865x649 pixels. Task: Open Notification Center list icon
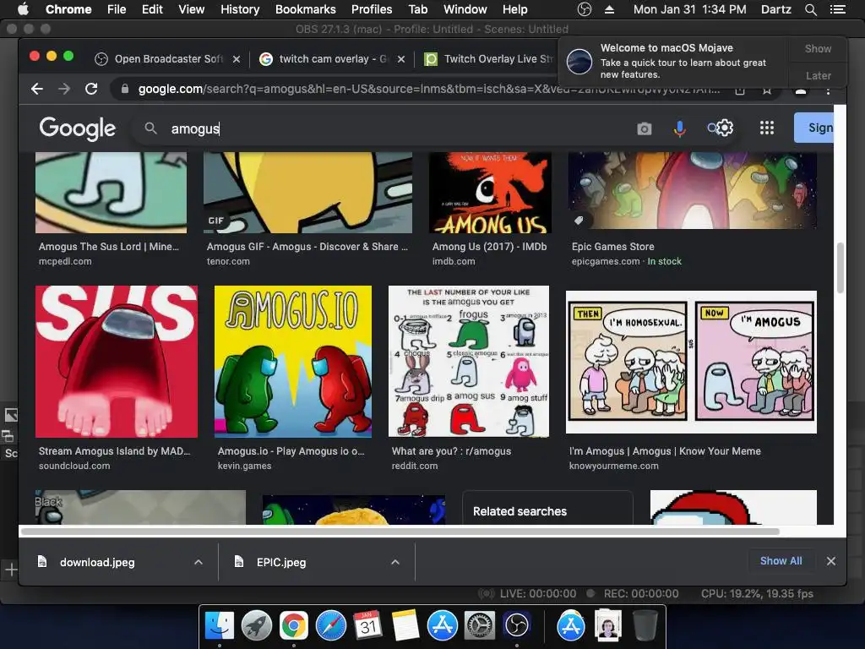point(837,9)
